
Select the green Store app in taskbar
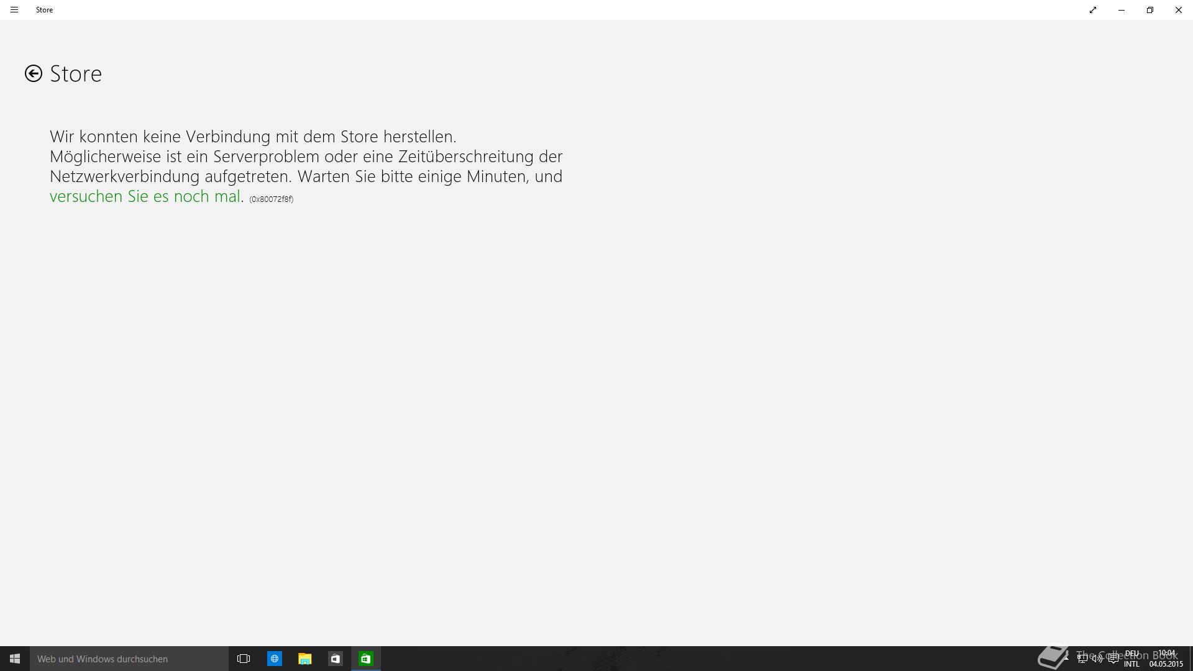click(366, 659)
